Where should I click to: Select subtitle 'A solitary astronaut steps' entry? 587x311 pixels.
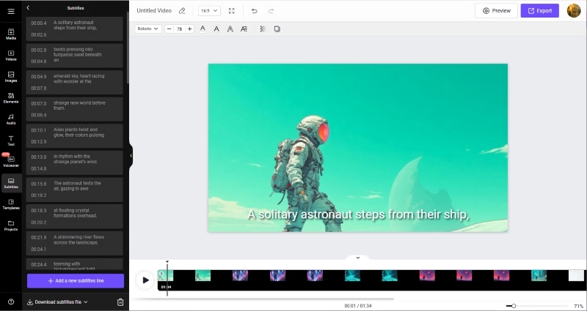tap(75, 29)
